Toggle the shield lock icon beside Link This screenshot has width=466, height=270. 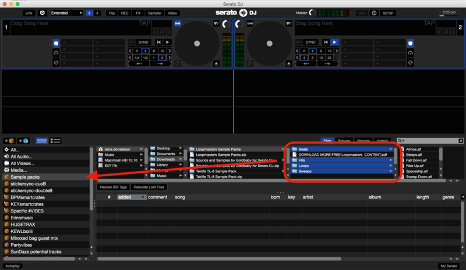42,13
